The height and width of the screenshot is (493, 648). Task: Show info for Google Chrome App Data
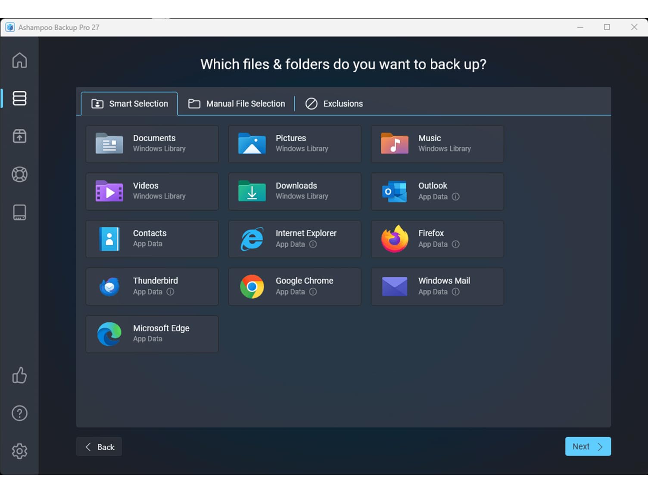(x=313, y=292)
